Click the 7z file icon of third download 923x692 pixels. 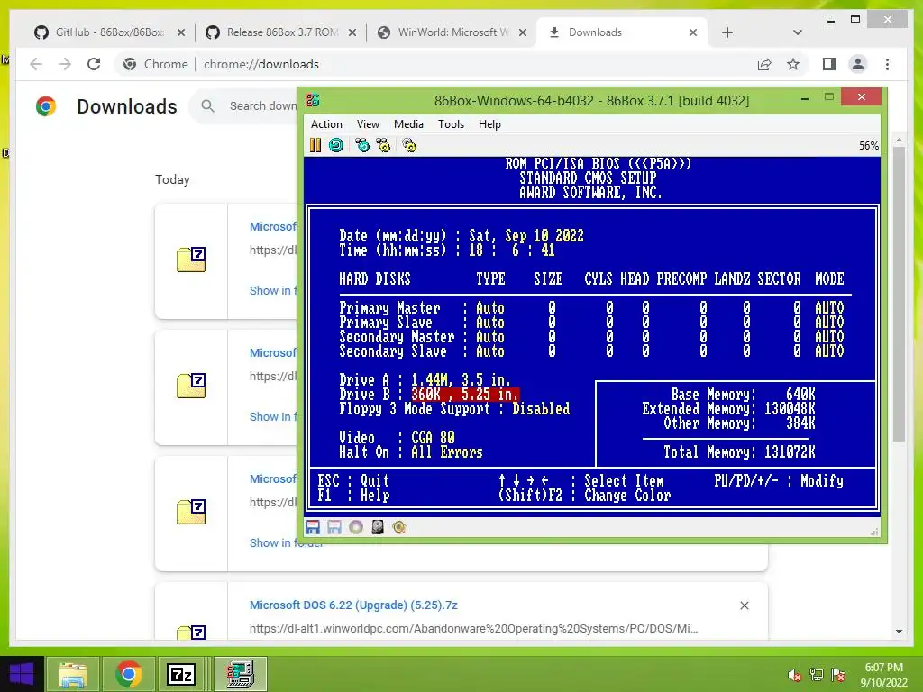(x=191, y=512)
